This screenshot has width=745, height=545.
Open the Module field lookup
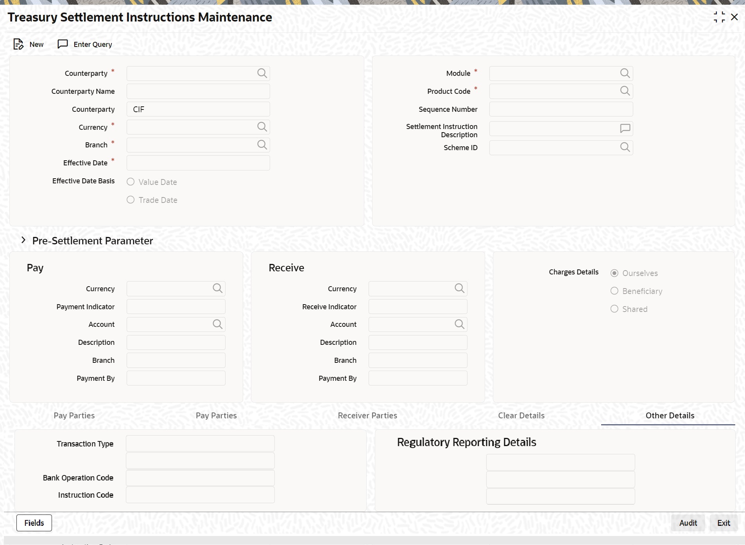point(625,73)
